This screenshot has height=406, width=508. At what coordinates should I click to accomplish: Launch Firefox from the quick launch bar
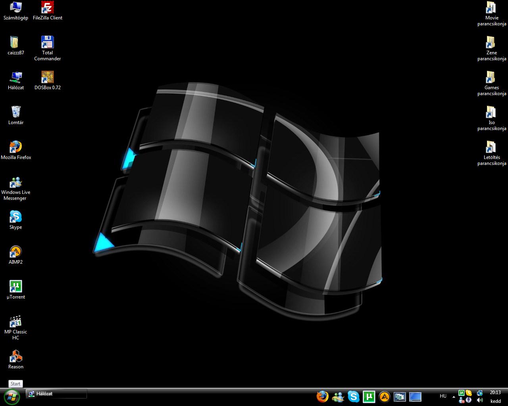point(323,396)
